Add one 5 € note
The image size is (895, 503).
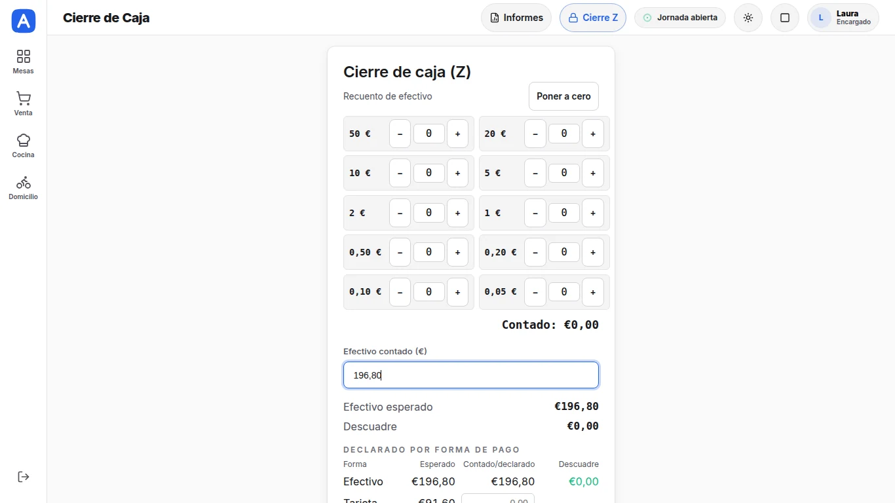tap(593, 173)
